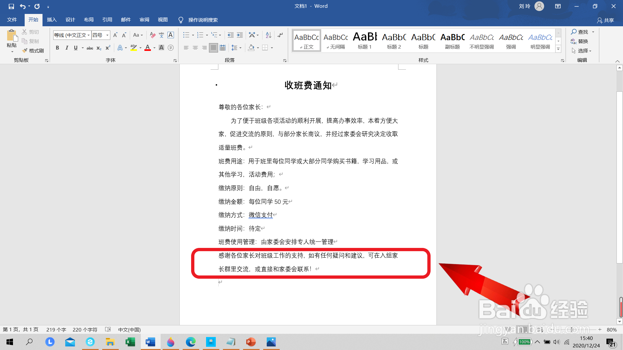The image size is (623, 350).
Task: Switch to the 审阅 tab
Action: click(144, 20)
